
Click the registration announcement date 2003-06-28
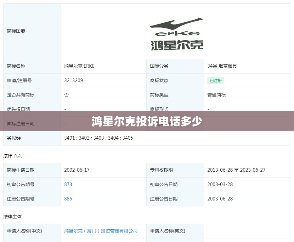[220, 199]
